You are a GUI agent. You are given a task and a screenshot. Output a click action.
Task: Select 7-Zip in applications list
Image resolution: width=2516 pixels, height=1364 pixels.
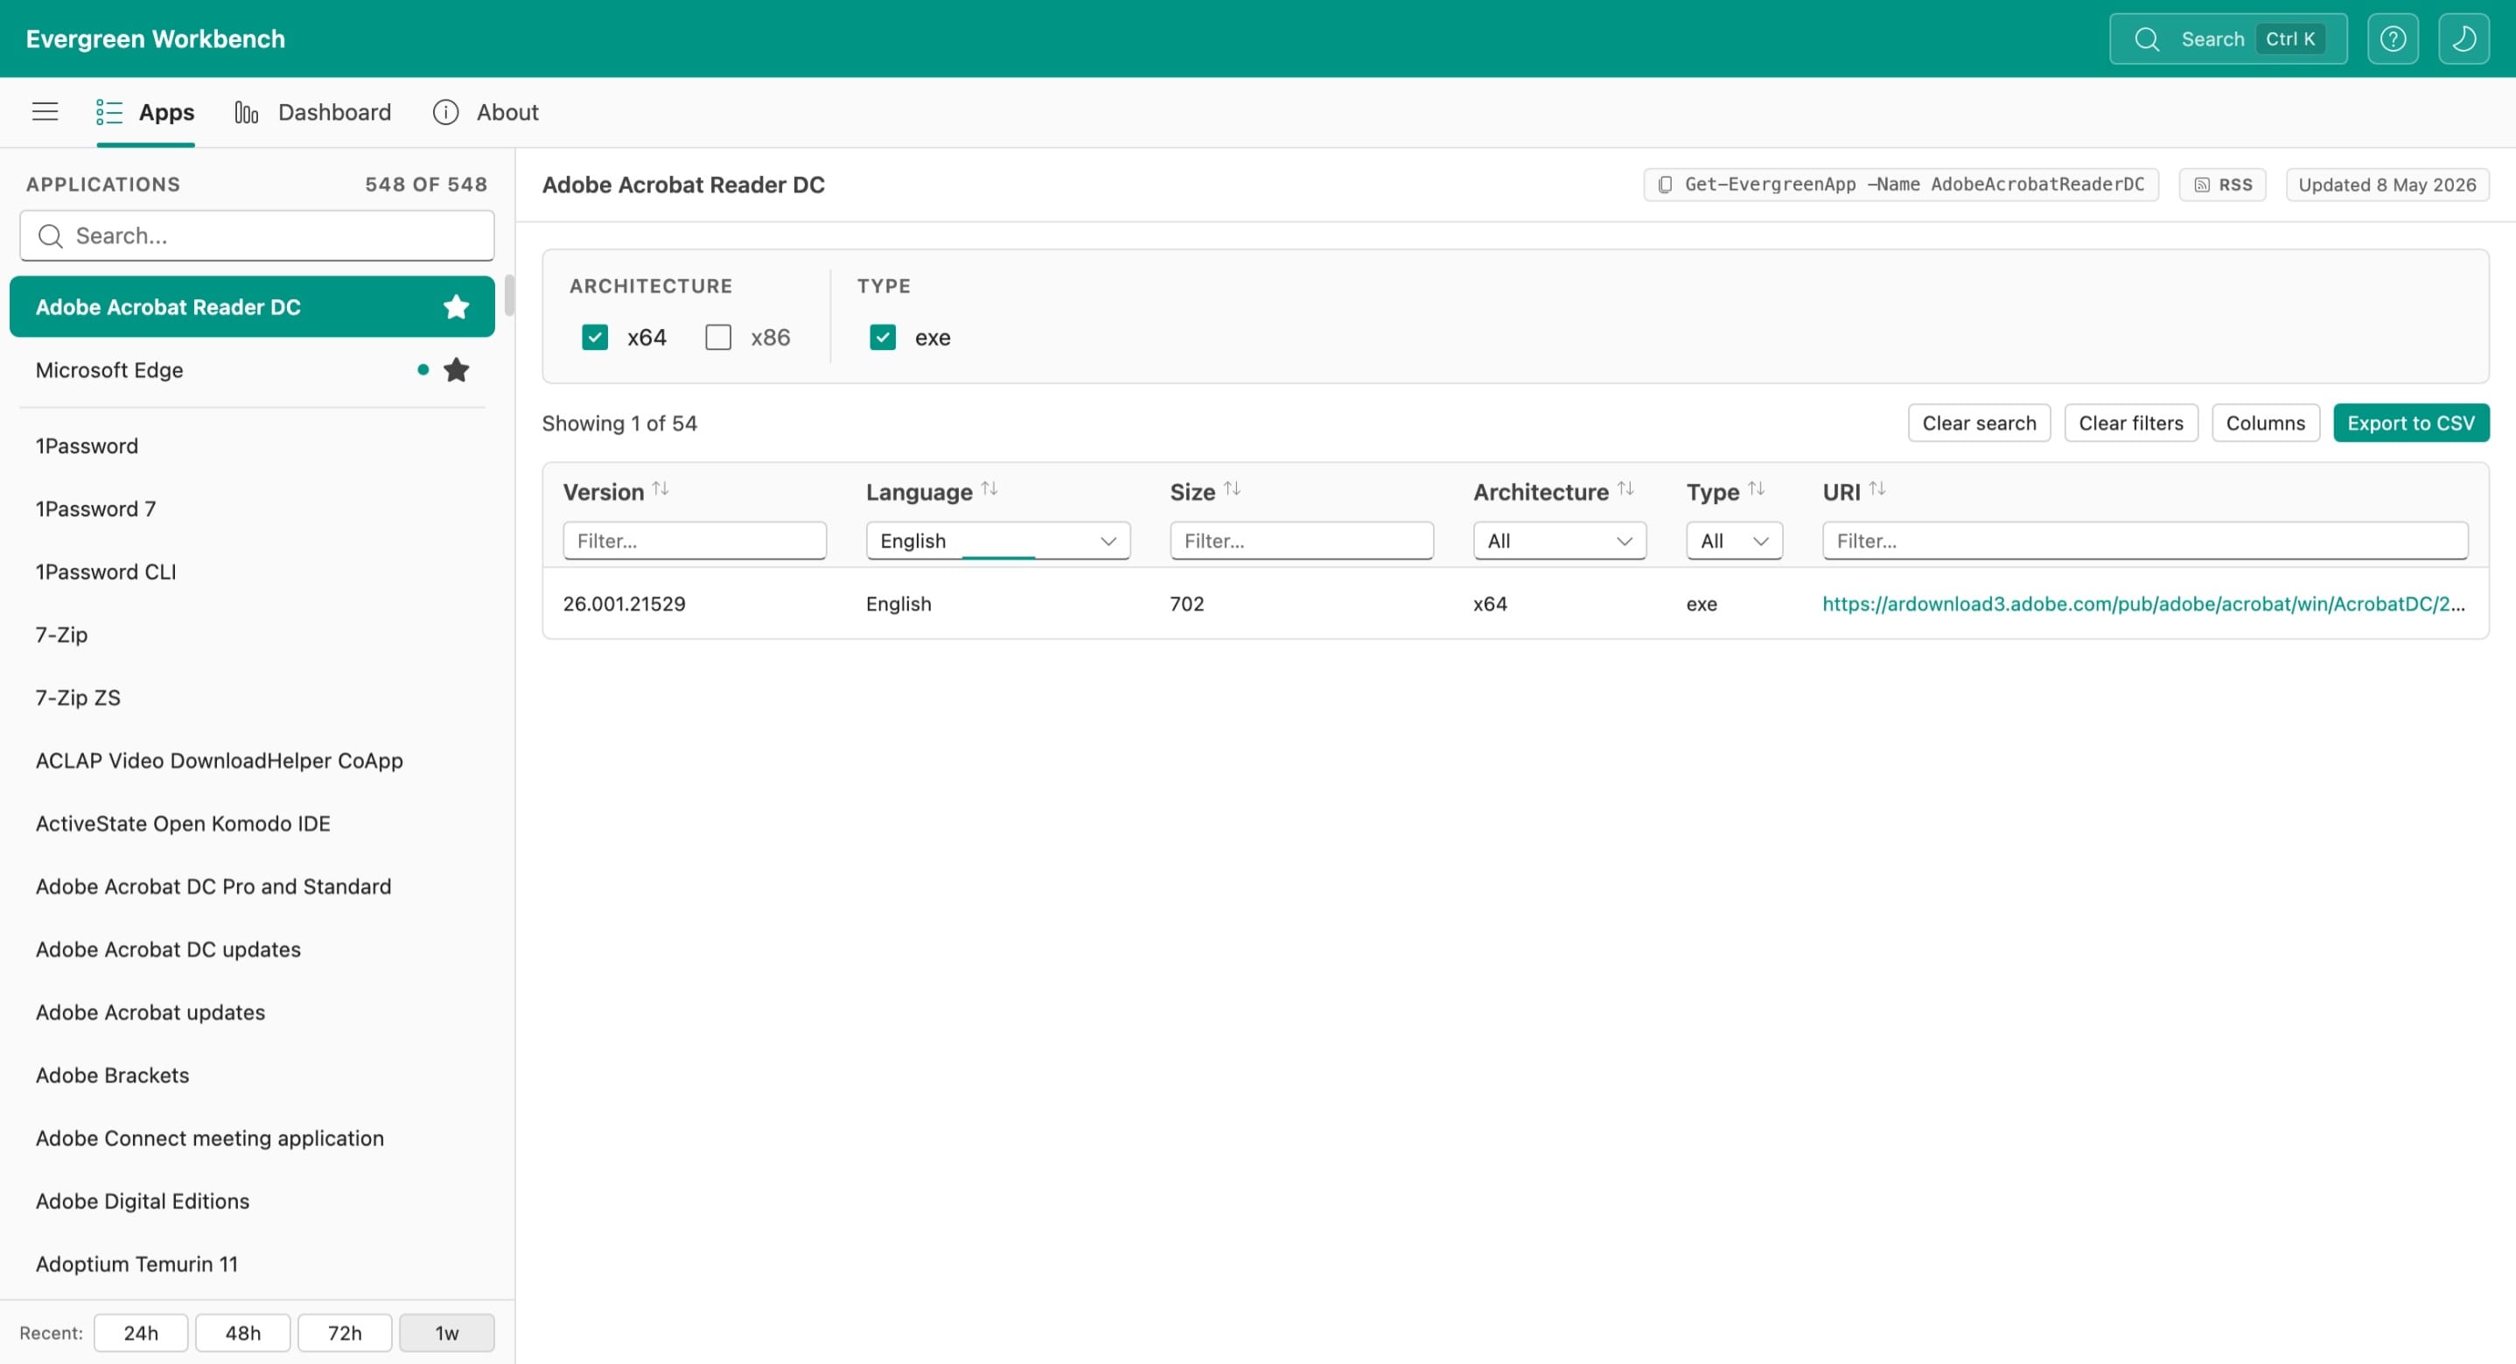(x=252, y=635)
